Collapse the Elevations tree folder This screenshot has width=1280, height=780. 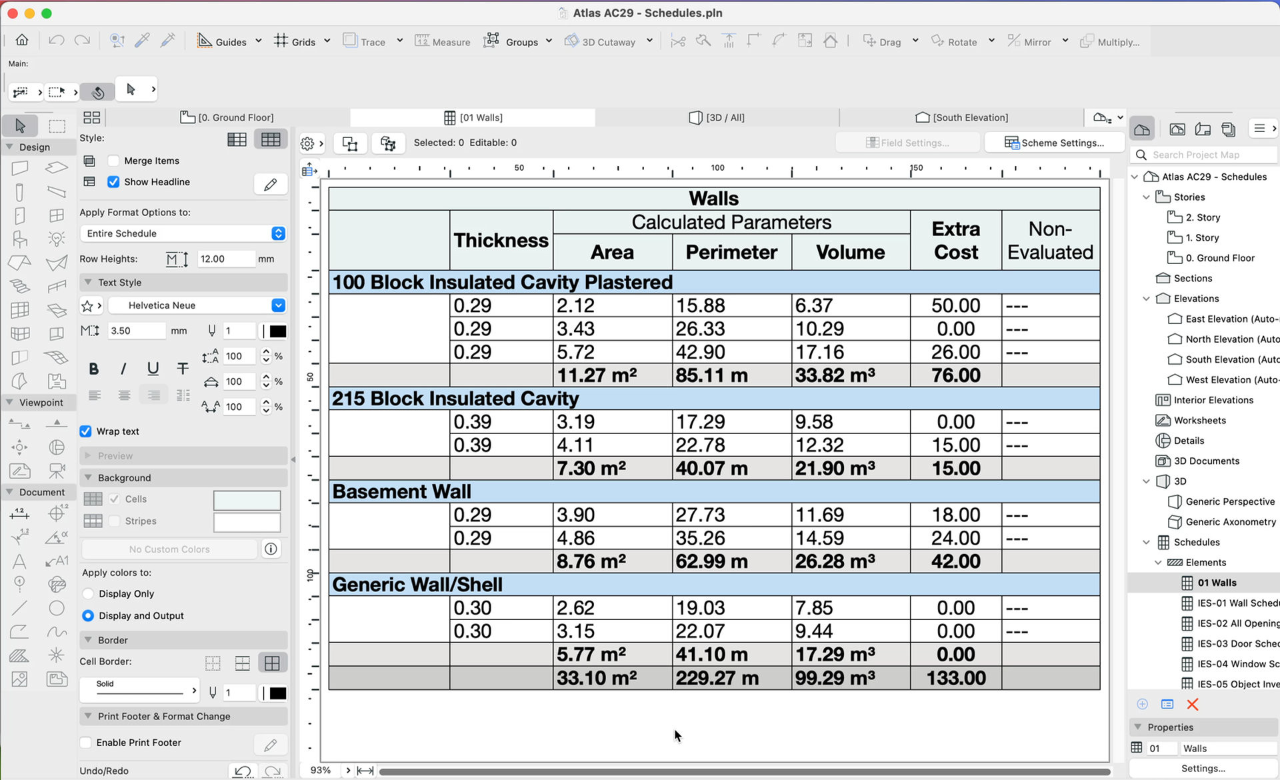(x=1146, y=299)
